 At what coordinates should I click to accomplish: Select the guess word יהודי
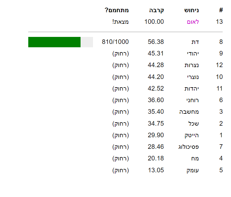click(x=193, y=54)
